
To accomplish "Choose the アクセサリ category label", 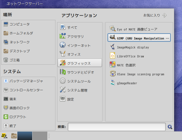I will 76,37.
